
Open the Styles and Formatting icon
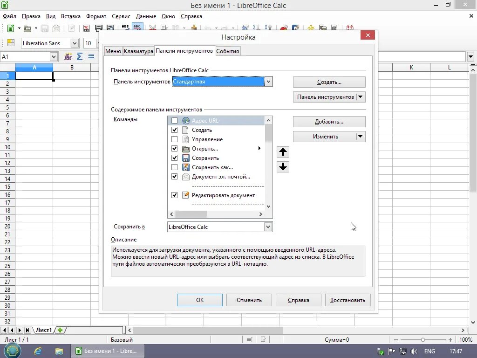11,43
